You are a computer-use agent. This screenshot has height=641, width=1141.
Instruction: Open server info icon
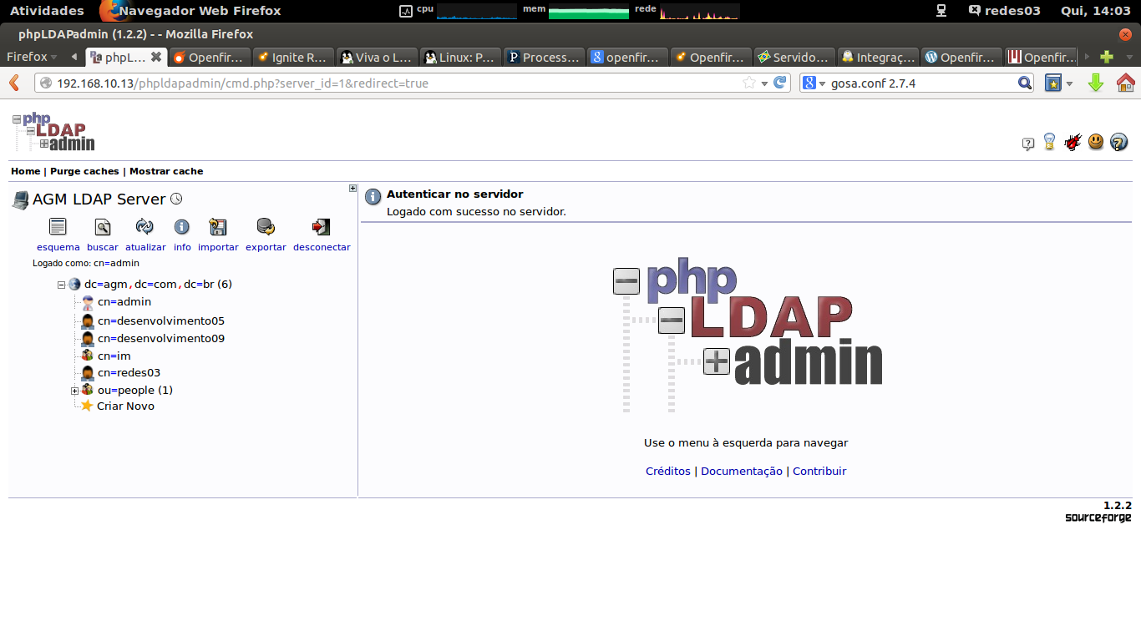point(182,227)
